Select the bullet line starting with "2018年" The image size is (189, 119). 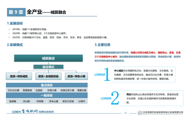30,29
